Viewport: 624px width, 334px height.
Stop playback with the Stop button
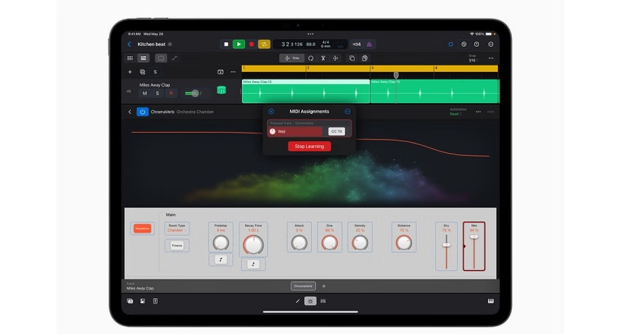tap(226, 44)
